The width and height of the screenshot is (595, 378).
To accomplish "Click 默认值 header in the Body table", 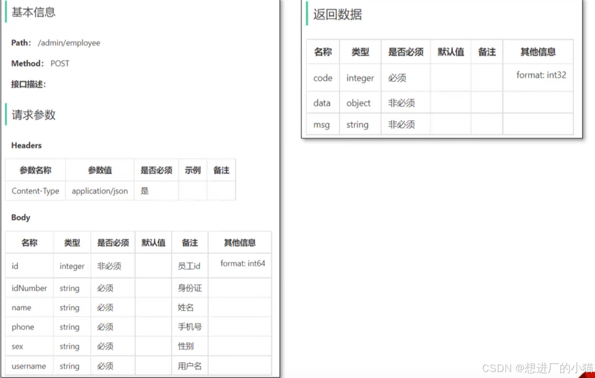I will [153, 243].
